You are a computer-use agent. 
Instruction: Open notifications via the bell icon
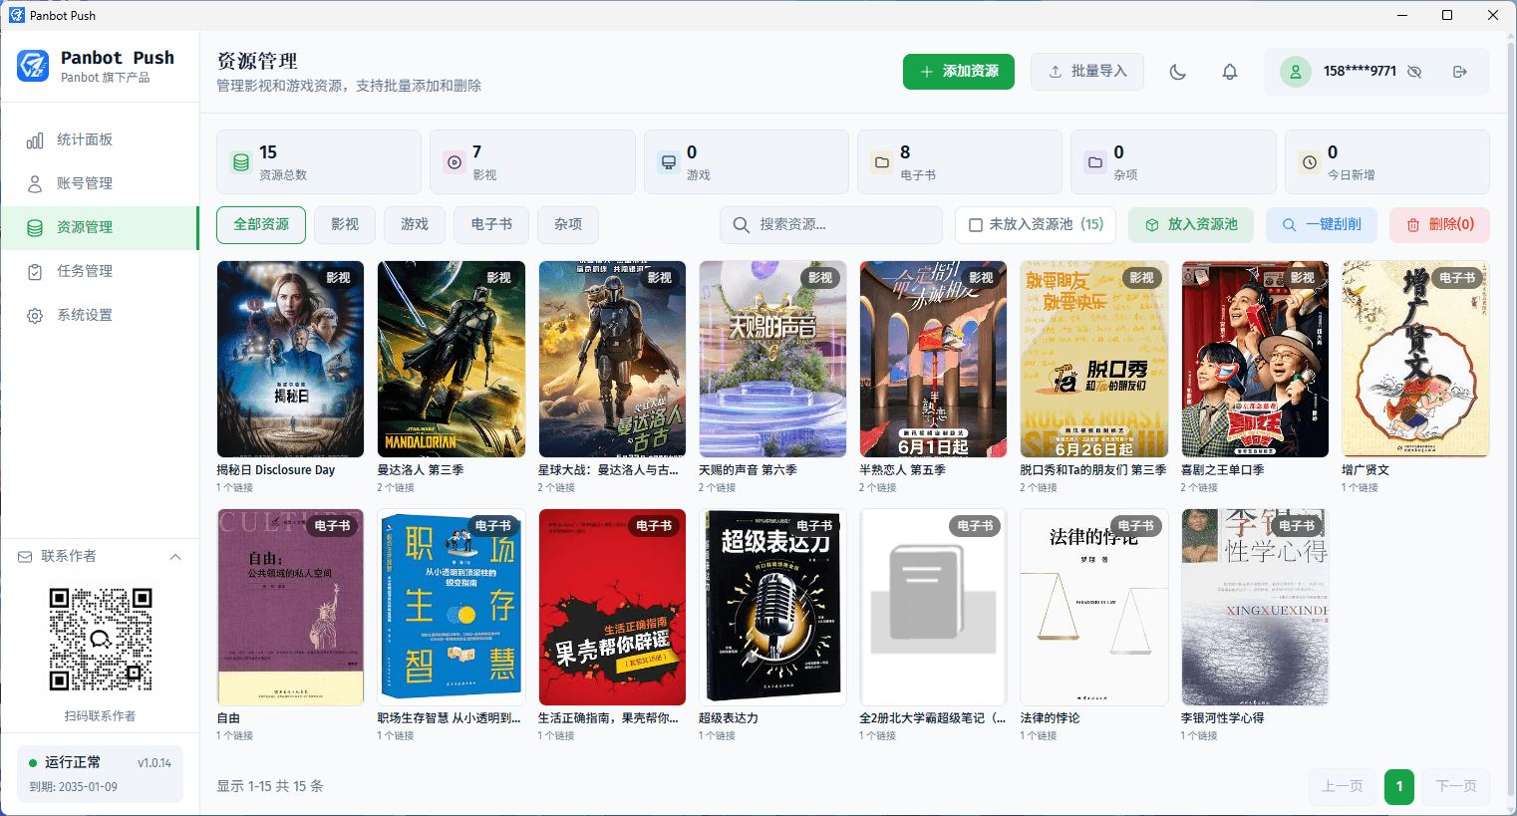tap(1230, 72)
